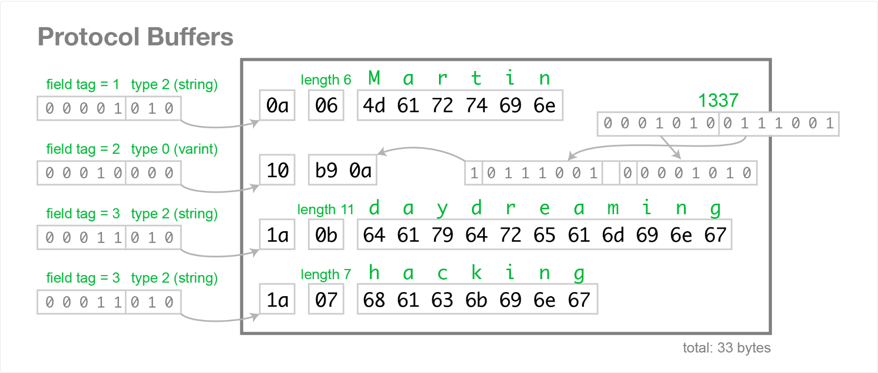Select the "6d" hex byte
This screenshot has height=373, width=878.
pos(612,235)
